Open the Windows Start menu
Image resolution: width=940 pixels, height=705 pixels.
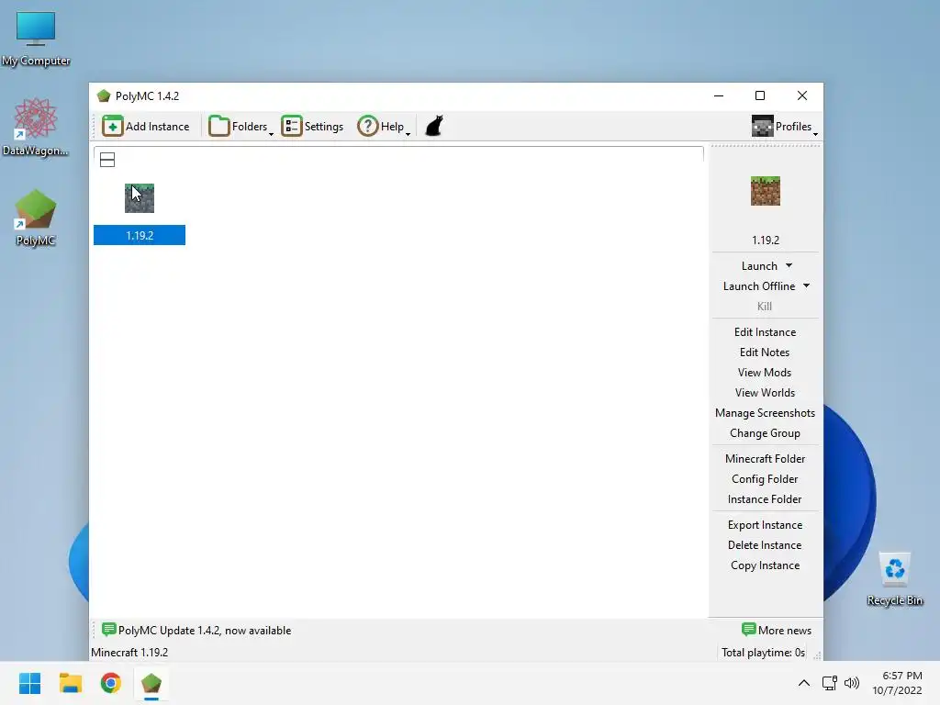pos(29,683)
